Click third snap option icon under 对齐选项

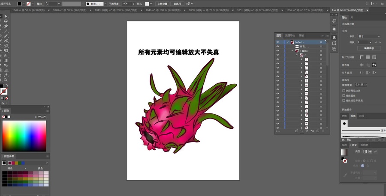coord(374,72)
